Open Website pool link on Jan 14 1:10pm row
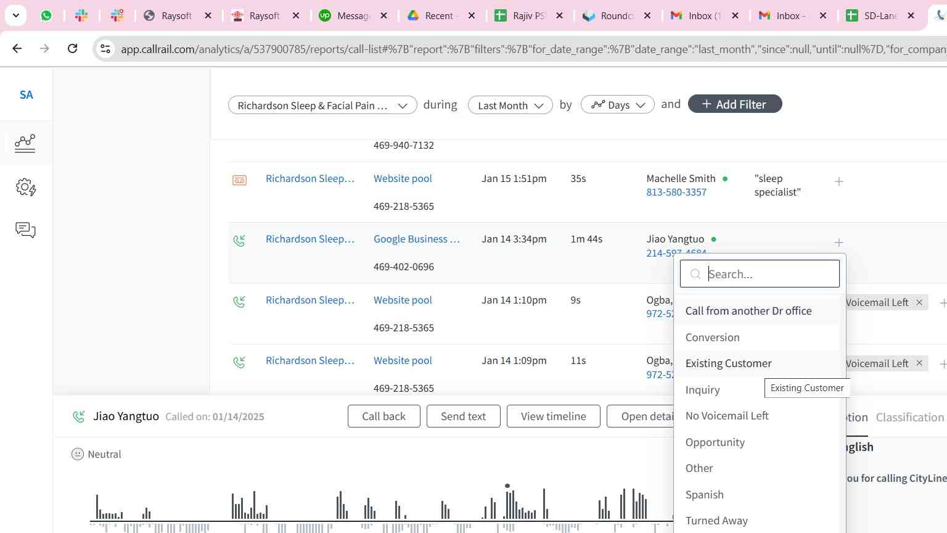Viewport: 947px width, 533px height. 403,300
